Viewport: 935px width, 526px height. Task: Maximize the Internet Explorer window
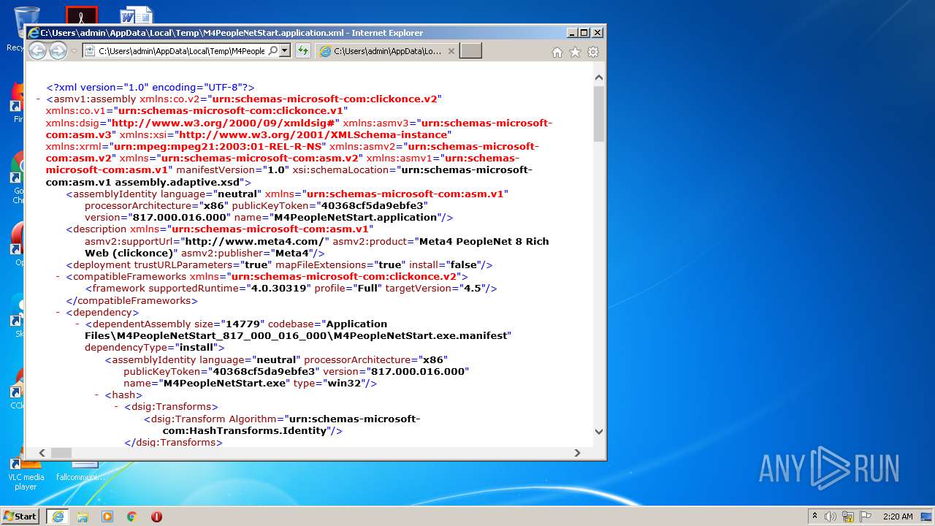coord(584,32)
